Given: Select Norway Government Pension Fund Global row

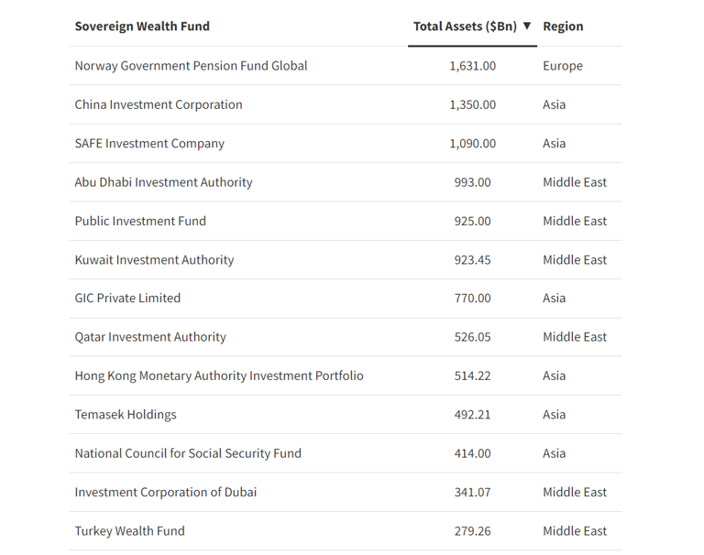Looking at the screenshot, I should (x=346, y=66).
